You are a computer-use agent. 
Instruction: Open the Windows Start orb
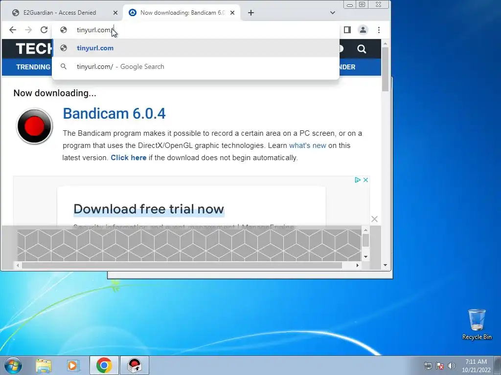(13, 365)
